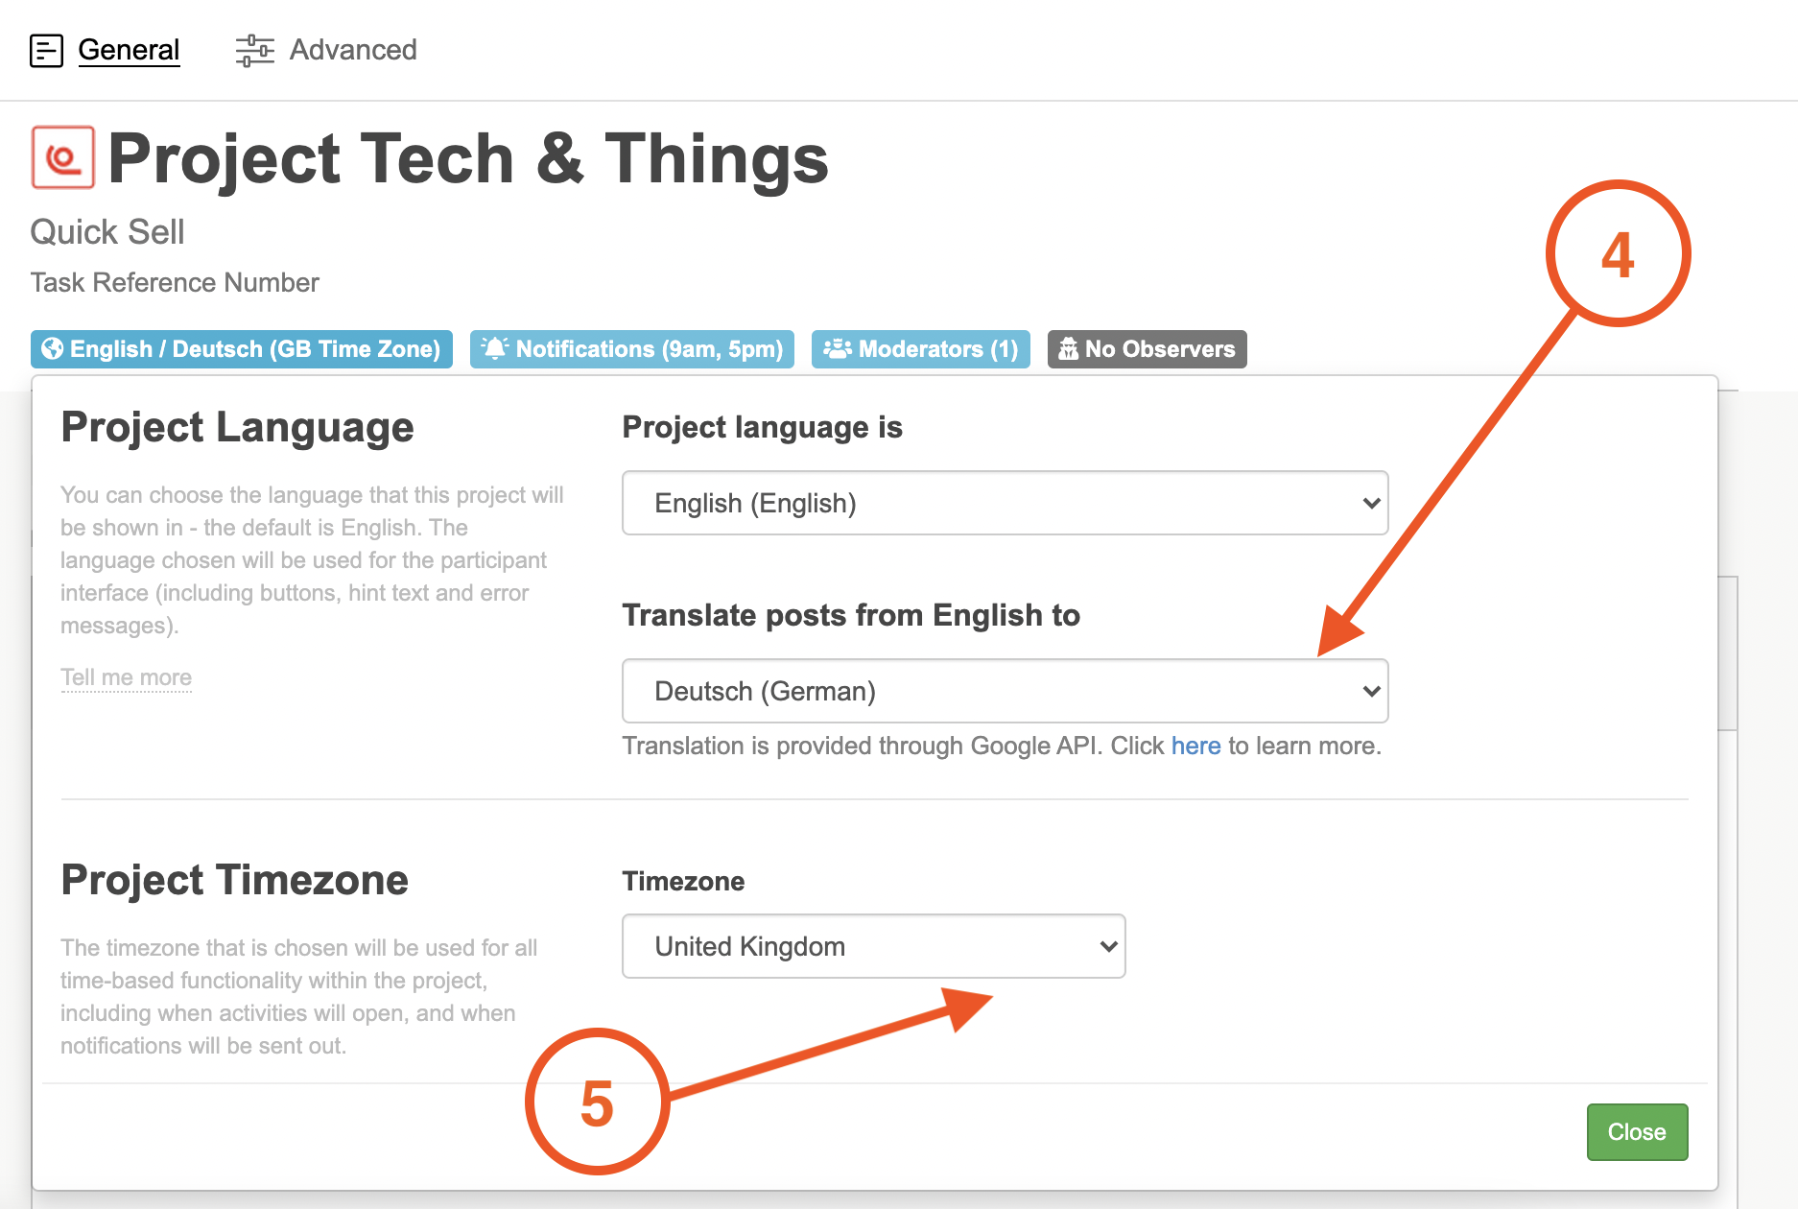
Task: Switch to the General tab
Action: pos(129,50)
